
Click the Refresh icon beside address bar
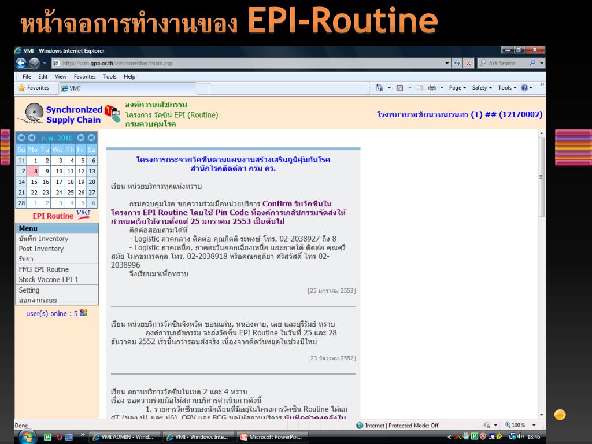pos(457,63)
